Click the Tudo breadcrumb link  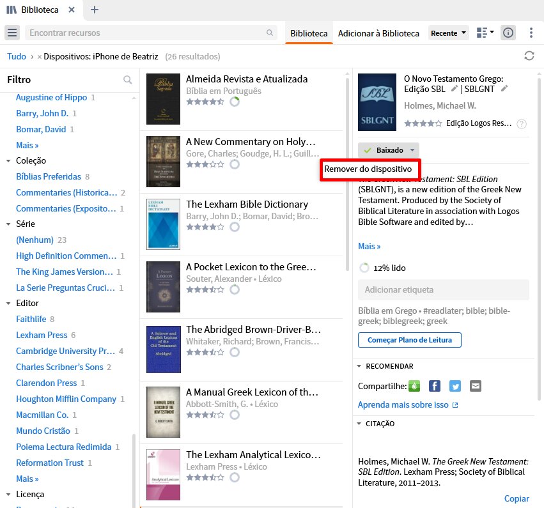(17, 56)
